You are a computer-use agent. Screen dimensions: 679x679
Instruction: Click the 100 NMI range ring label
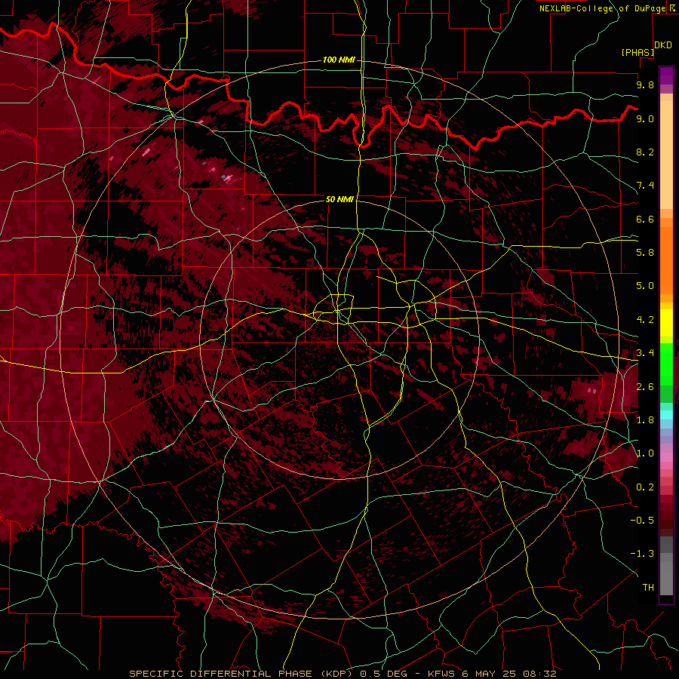pos(339,60)
